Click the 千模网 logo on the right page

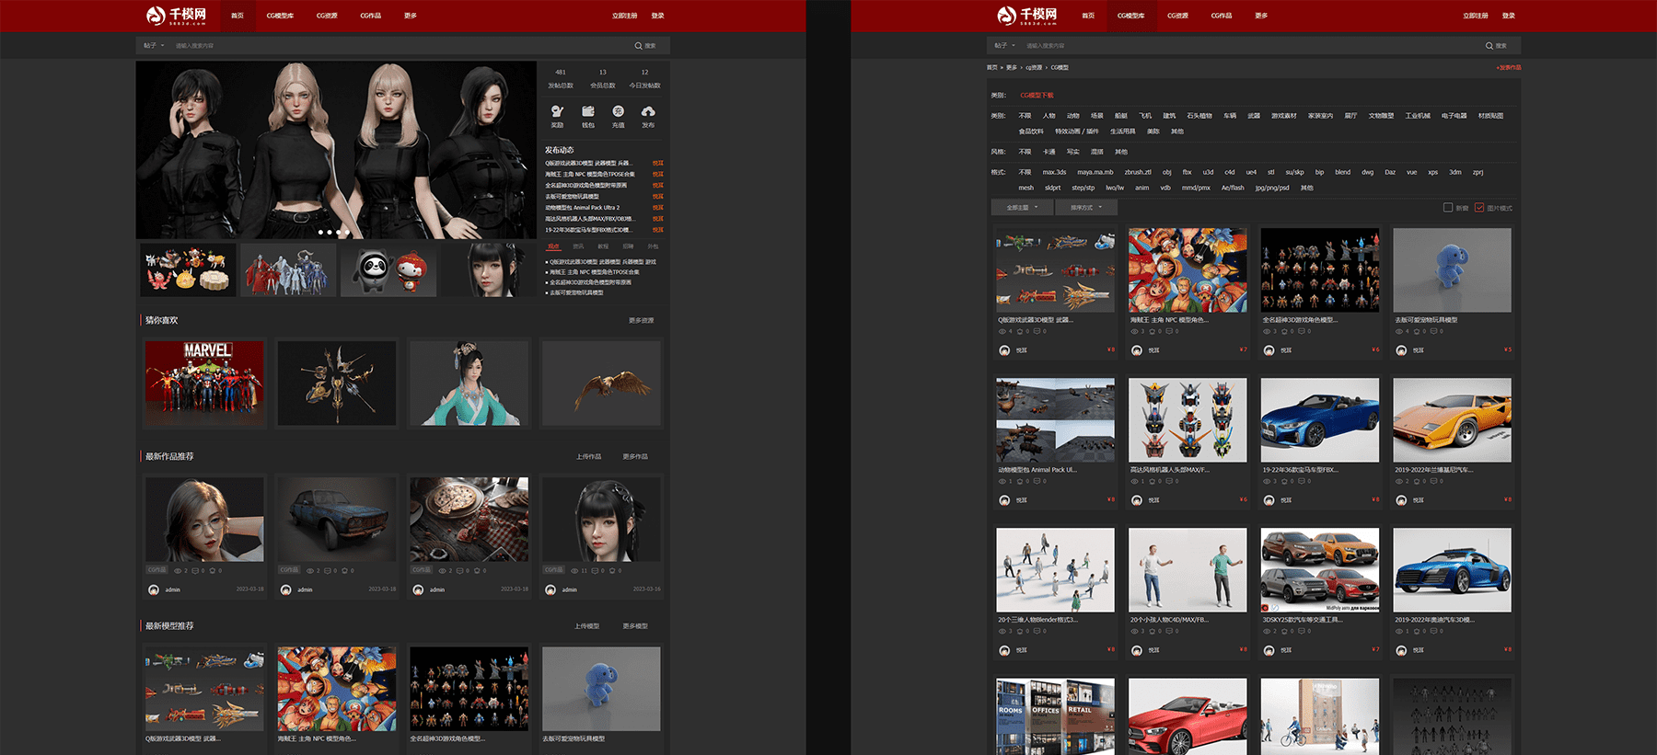(x=1027, y=15)
